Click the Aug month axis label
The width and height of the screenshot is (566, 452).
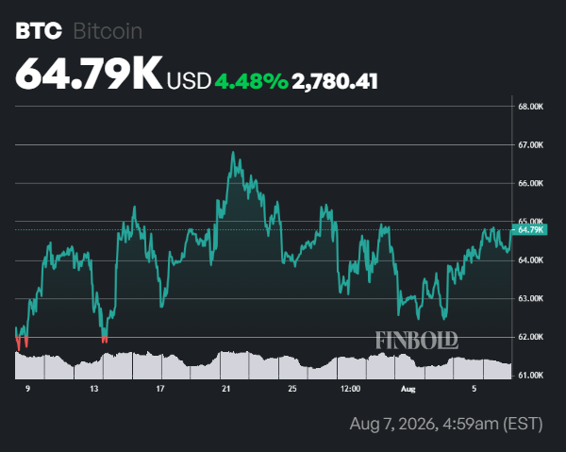pos(408,389)
